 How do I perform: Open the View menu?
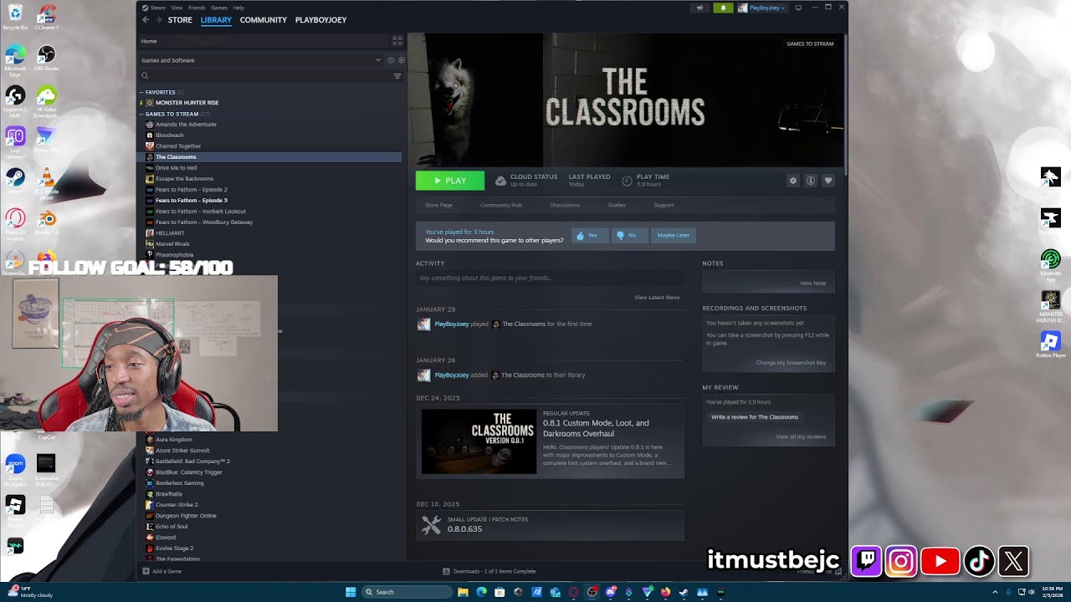point(177,8)
